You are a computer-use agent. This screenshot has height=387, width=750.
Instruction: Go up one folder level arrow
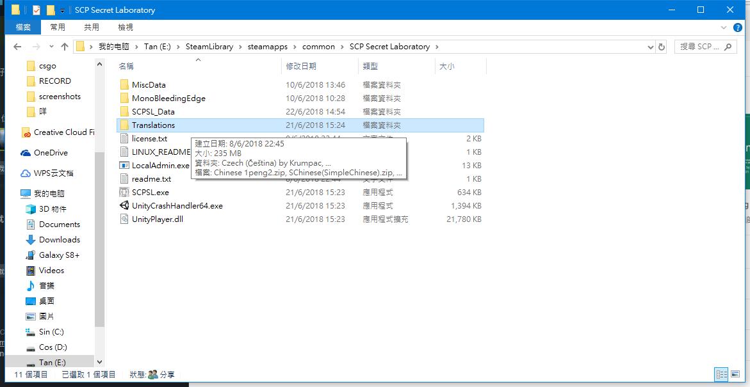click(x=65, y=47)
